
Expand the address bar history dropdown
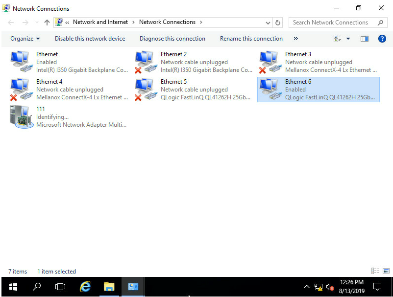click(x=268, y=23)
